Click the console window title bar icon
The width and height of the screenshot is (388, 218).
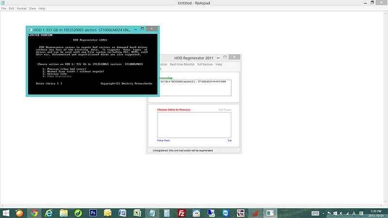(30, 30)
